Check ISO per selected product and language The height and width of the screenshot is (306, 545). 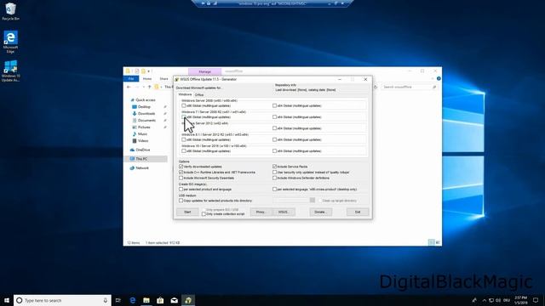pos(181,189)
